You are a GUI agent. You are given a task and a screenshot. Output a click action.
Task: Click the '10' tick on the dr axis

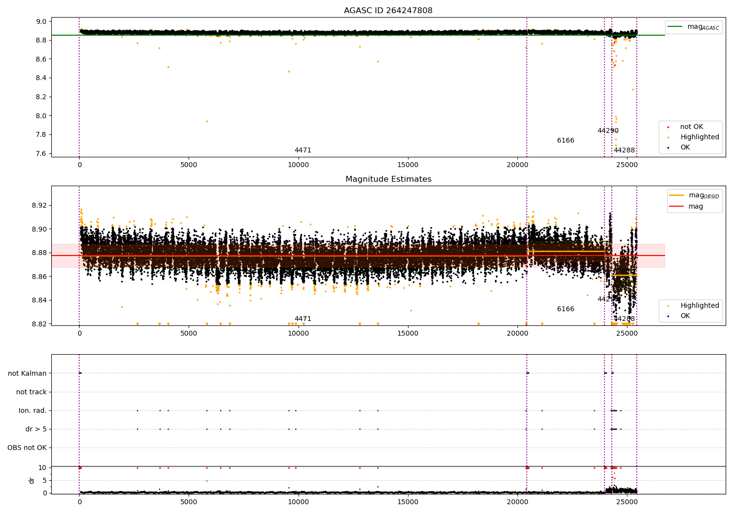pyautogui.click(x=43, y=468)
